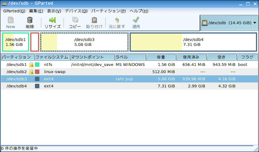Click the 削除 trash can icon

click(30, 20)
